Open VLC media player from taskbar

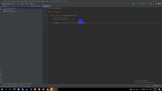pyautogui.click(x=27, y=89)
